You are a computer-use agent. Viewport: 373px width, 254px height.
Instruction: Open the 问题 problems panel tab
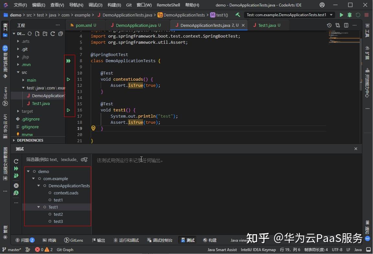pyautogui.click(x=25, y=240)
